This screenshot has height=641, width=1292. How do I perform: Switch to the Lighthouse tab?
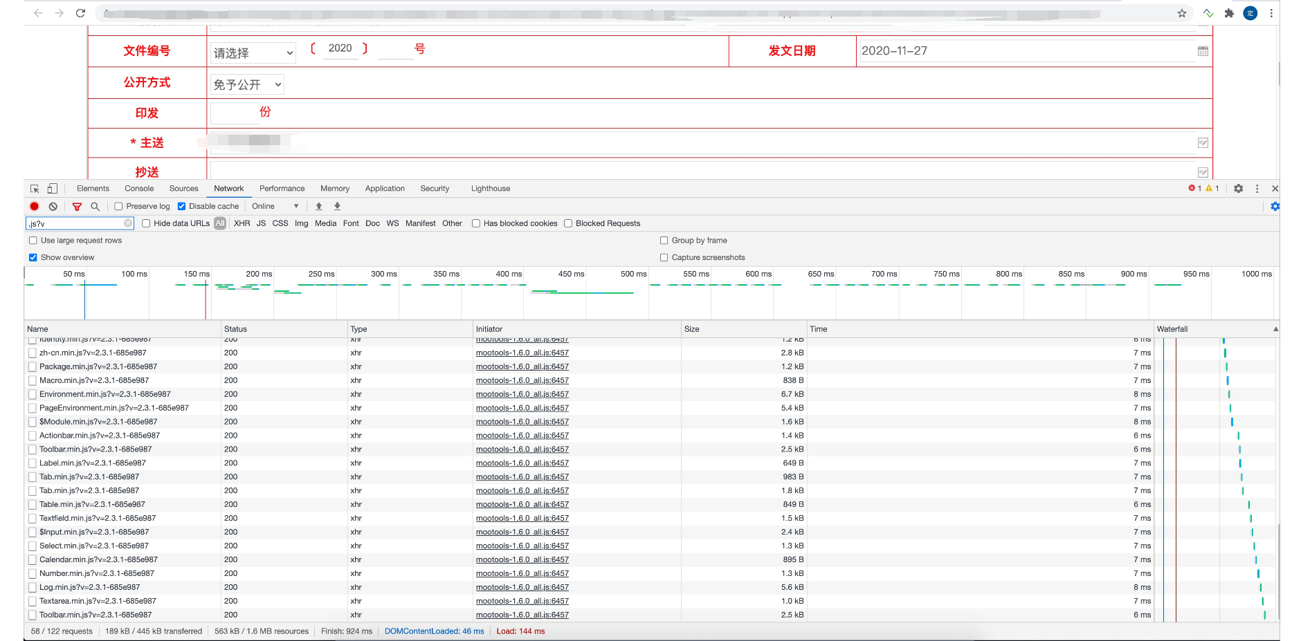pyautogui.click(x=491, y=189)
